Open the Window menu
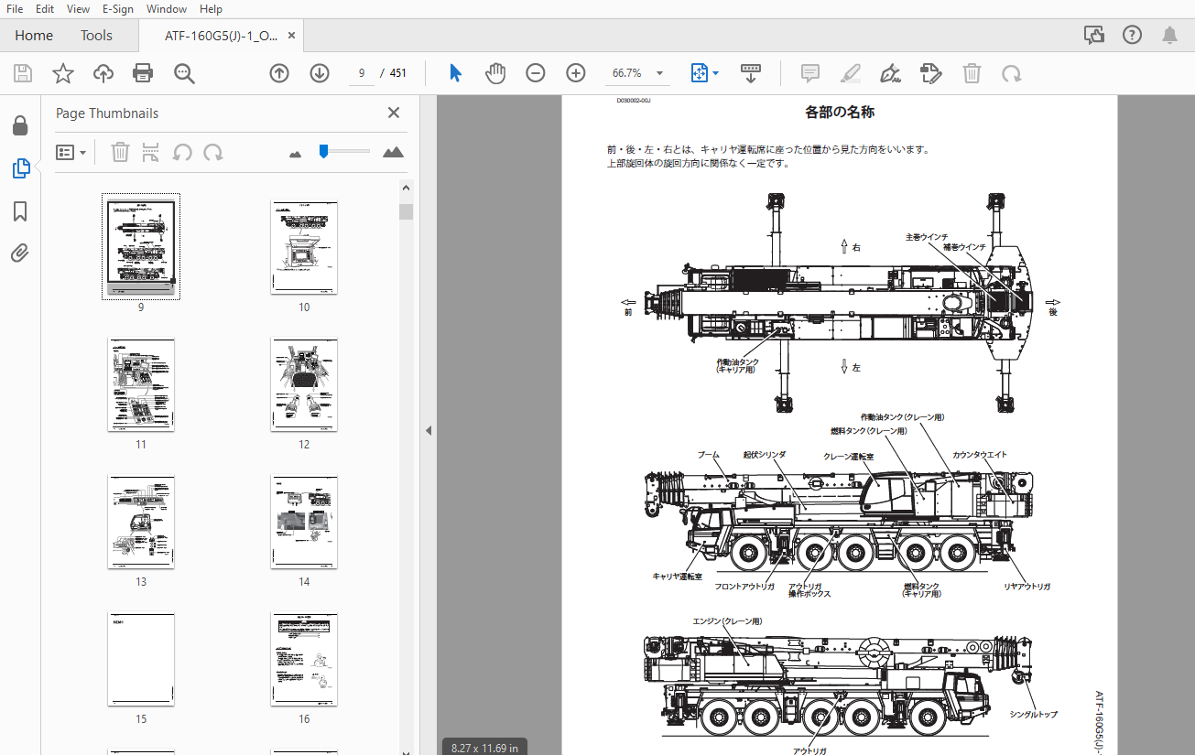Viewport: 1195px width, 755px height. coord(167,9)
